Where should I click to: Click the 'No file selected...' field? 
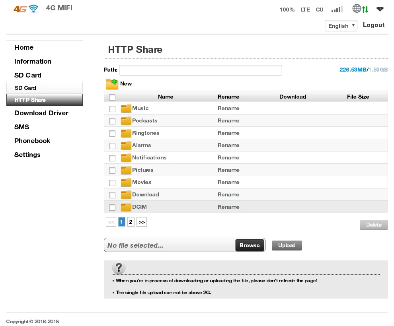click(170, 245)
